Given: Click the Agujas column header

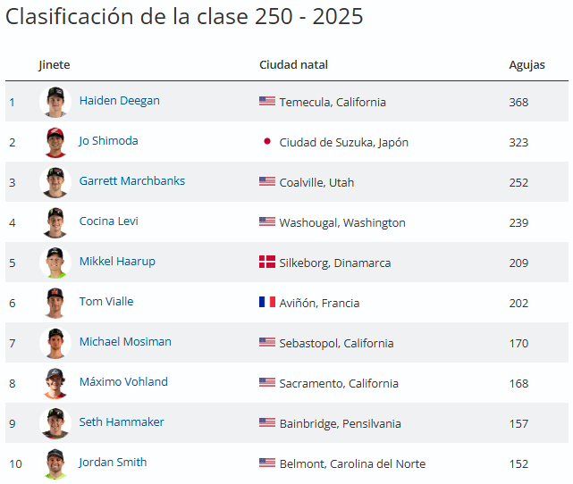Looking at the screenshot, I should click(527, 65).
